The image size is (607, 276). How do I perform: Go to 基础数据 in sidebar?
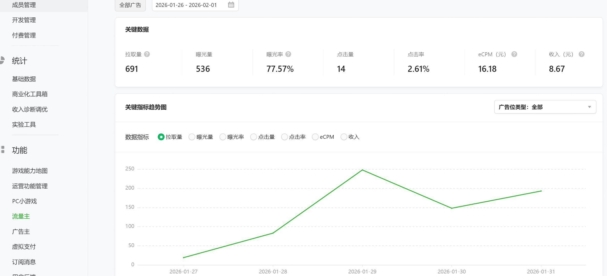click(24, 79)
